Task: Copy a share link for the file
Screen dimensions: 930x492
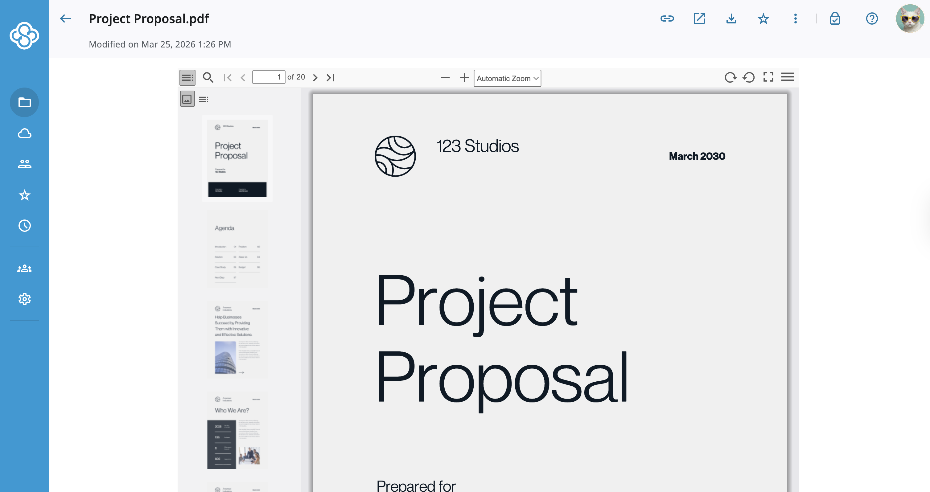Action: pos(667,18)
